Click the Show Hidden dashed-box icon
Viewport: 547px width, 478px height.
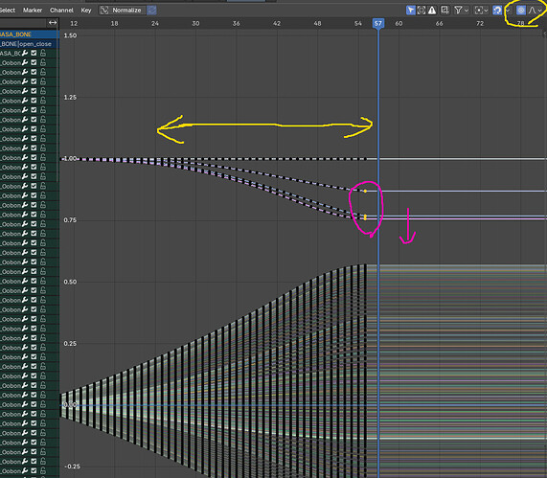pos(422,11)
